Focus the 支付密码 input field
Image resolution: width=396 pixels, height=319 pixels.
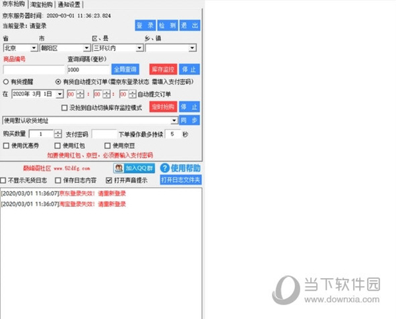tap(104, 134)
